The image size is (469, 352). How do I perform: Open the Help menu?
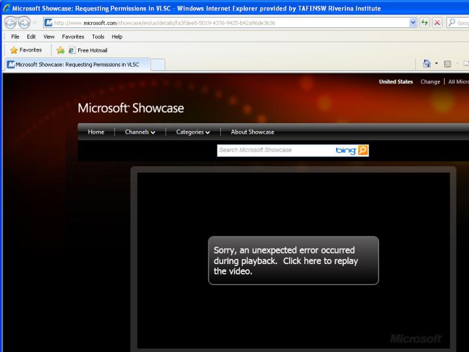coord(117,37)
